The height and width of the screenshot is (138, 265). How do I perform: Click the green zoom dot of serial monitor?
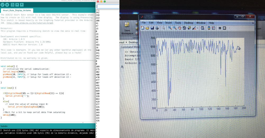pos(105,2)
